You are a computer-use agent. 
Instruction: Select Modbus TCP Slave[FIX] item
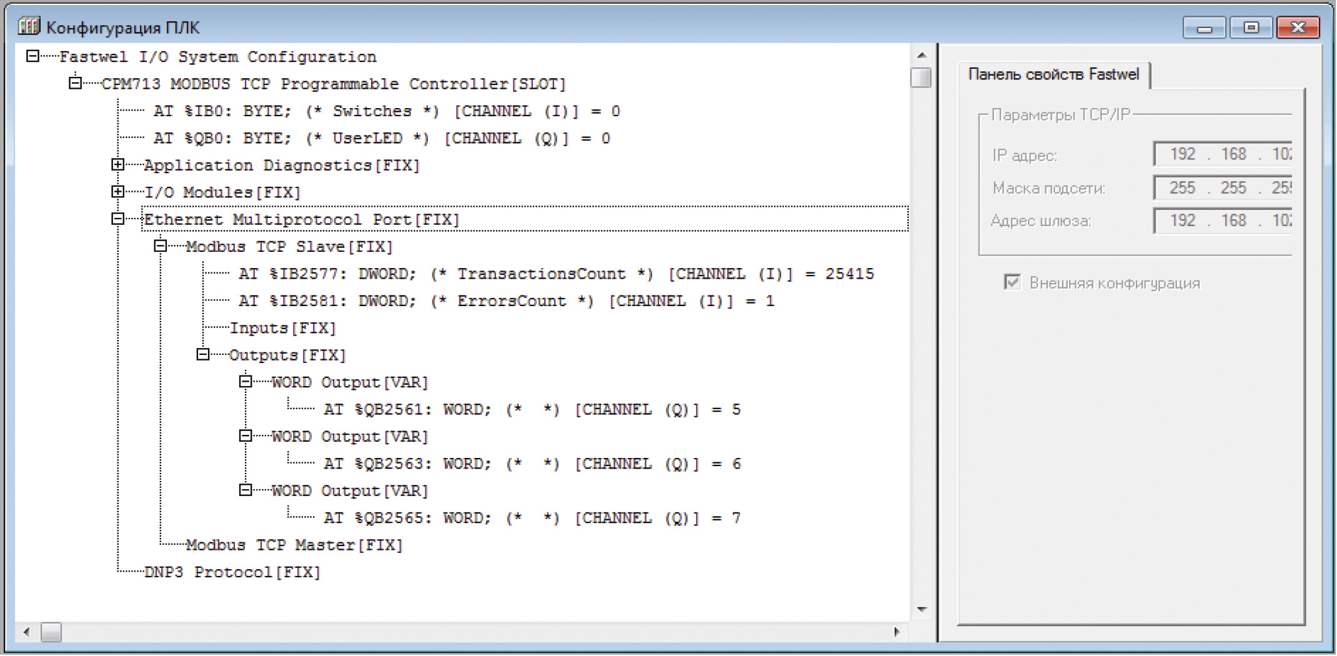pyautogui.click(x=289, y=247)
